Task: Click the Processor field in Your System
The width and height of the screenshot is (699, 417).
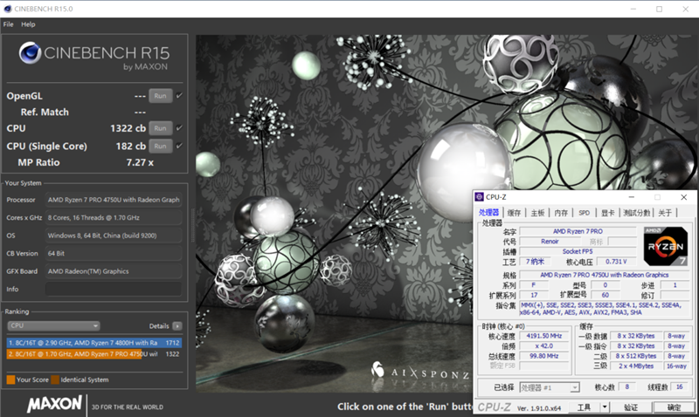Action: pyautogui.click(x=114, y=200)
